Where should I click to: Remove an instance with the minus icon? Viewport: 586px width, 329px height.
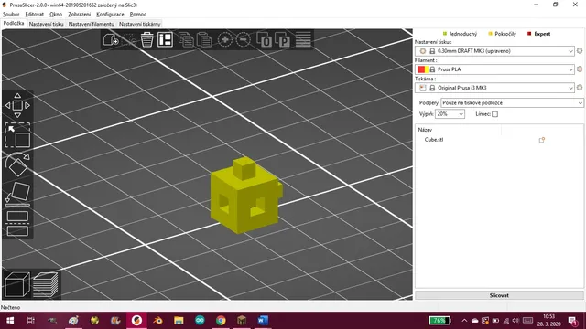(244, 39)
